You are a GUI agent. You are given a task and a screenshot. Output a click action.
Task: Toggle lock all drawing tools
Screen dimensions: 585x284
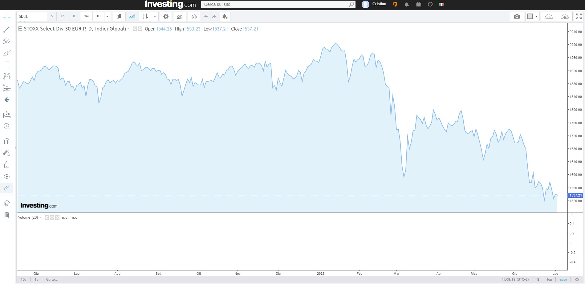[x=7, y=165]
